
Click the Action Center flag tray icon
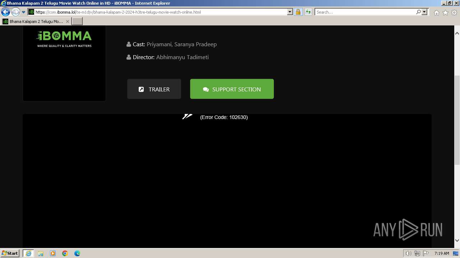(426, 253)
